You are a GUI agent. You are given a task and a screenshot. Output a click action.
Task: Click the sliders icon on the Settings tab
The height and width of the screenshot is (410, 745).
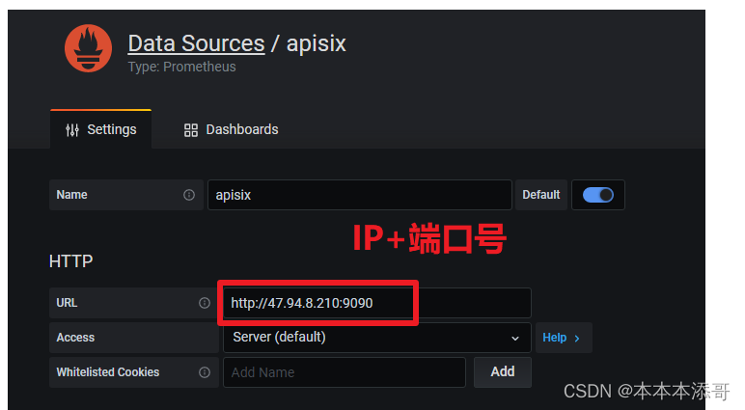pyautogui.click(x=72, y=129)
